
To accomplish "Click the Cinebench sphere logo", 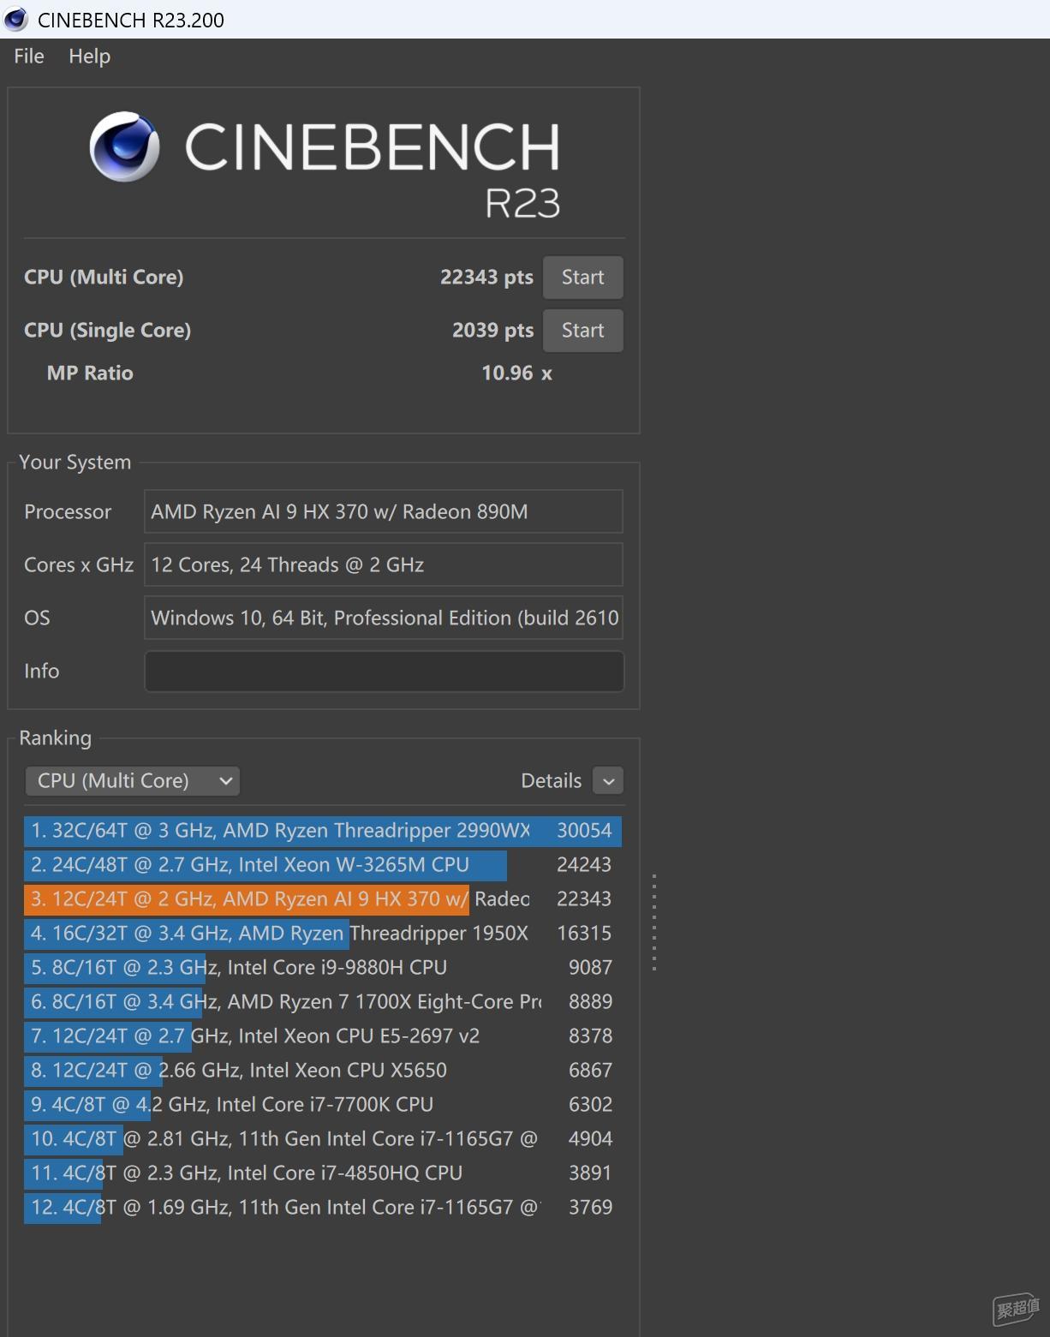I will (x=124, y=146).
